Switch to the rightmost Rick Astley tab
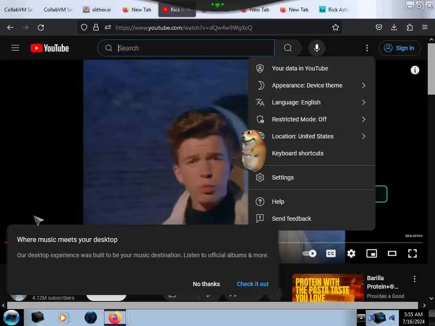The width and height of the screenshot is (435, 326). pos(334,10)
